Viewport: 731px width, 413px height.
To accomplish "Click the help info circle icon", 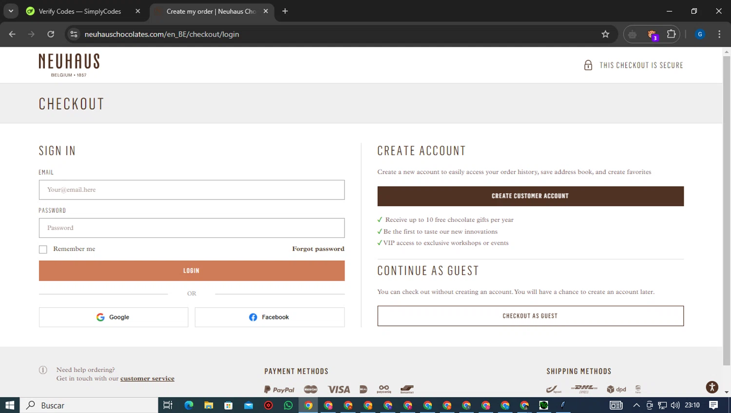I will pyautogui.click(x=43, y=370).
